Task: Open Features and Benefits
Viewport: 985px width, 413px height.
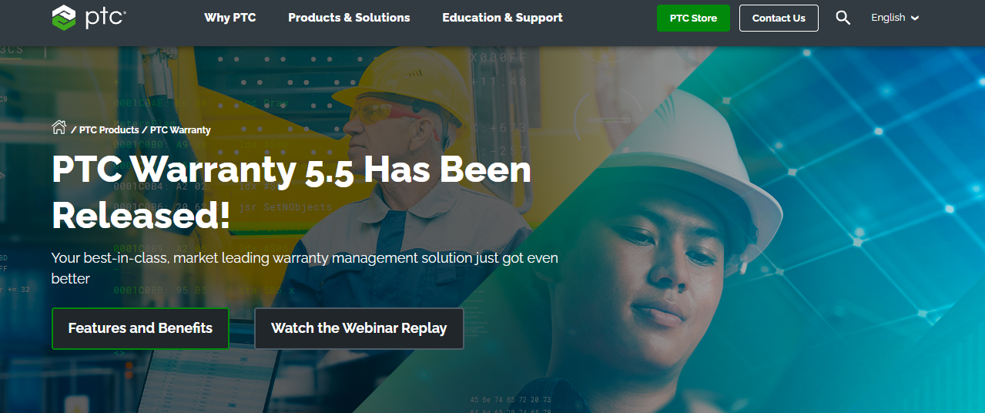Action: coord(140,328)
